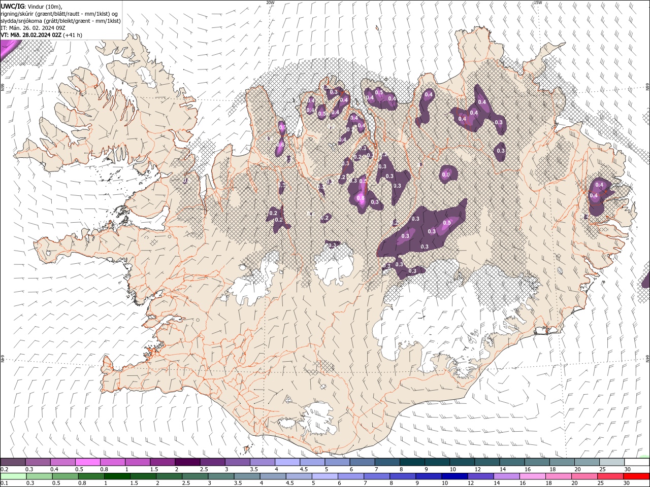This screenshot has height=487, width=650.
Task: Click the 'slydda/snjókoma' legend description line
Action: pyautogui.click(x=61, y=21)
